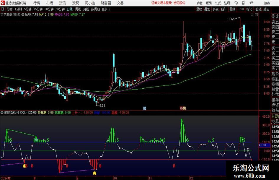Viewport: 279px width, 180px height.
Task: Expand the CCI indicator dropdown arrow
Action: pyautogui.click(x=2, y=113)
